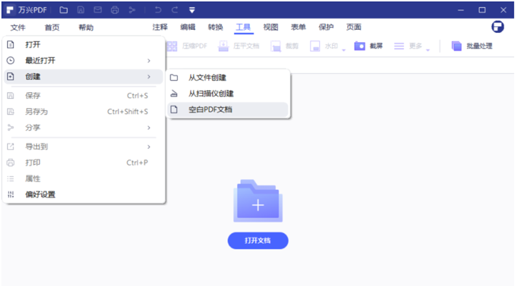Choose 打印 in the file menu
518x286 pixels.
click(84, 163)
